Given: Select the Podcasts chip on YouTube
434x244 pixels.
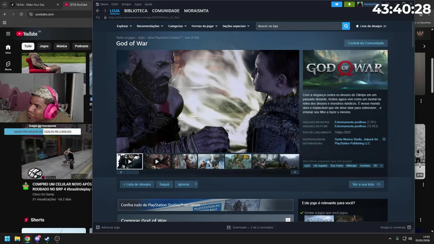Looking at the screenshot, I should (81, 46).
